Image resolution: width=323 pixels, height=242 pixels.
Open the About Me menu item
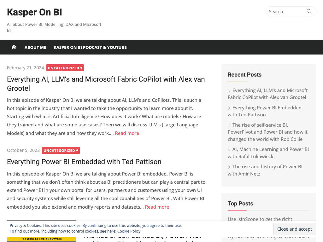[x=35, y=47]
